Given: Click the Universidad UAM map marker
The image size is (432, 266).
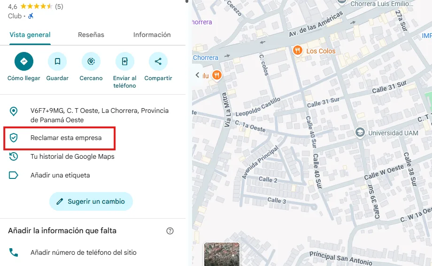Looking at the screenshot, I should (360, 133).
